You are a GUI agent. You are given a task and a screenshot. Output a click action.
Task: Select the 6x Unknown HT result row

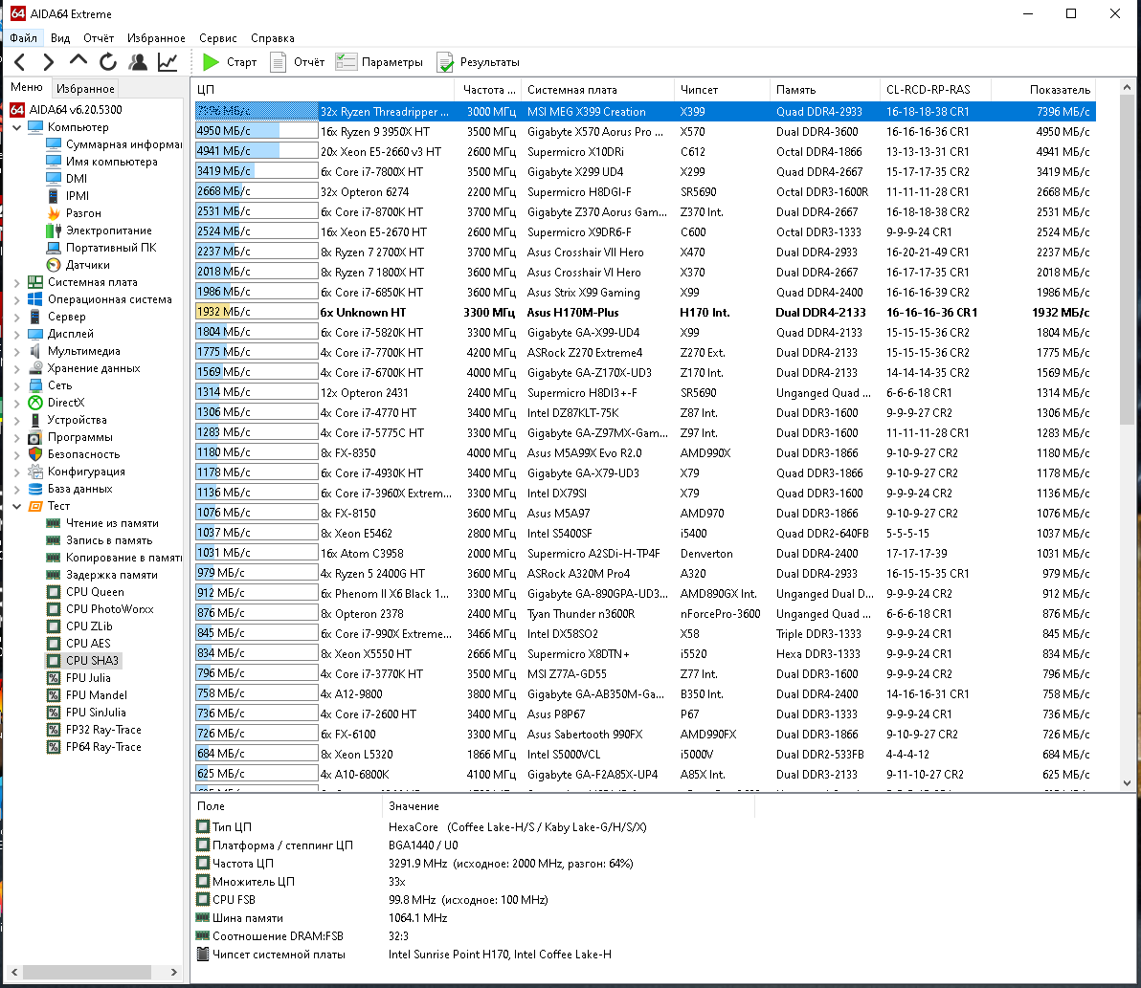[645, 313]
